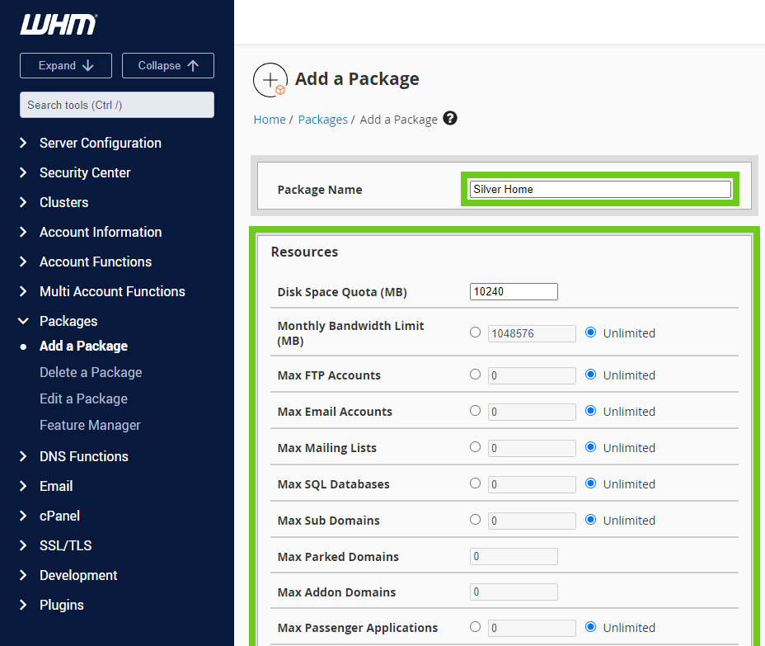Open Delete a Package in sidebar
This screenshot has width=765, height=646.
tap(91, 372)
